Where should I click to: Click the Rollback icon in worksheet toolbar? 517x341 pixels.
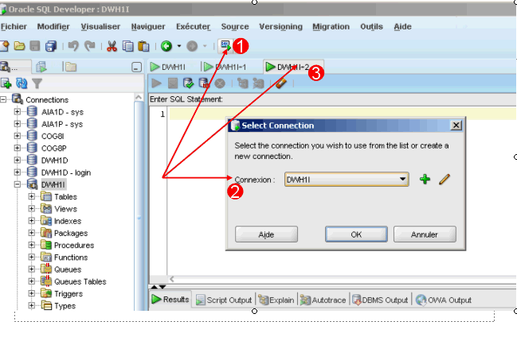(204, 83)
